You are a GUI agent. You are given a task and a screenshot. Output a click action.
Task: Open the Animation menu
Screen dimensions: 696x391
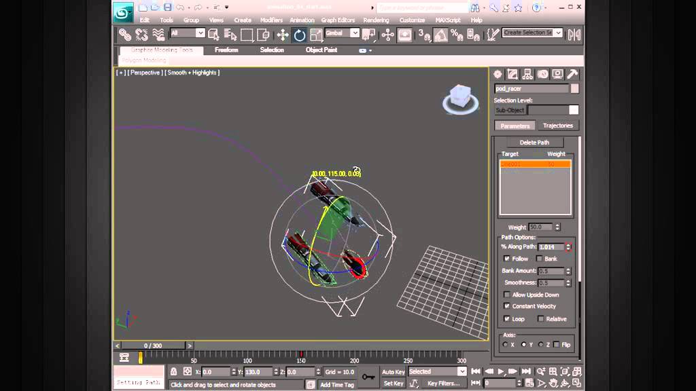click(302, 20)
